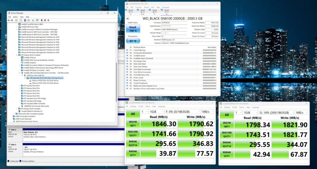317x169 pixels.
Task: Expand the Intel(R) HID Event Filter node
Action: pos(17,27)
